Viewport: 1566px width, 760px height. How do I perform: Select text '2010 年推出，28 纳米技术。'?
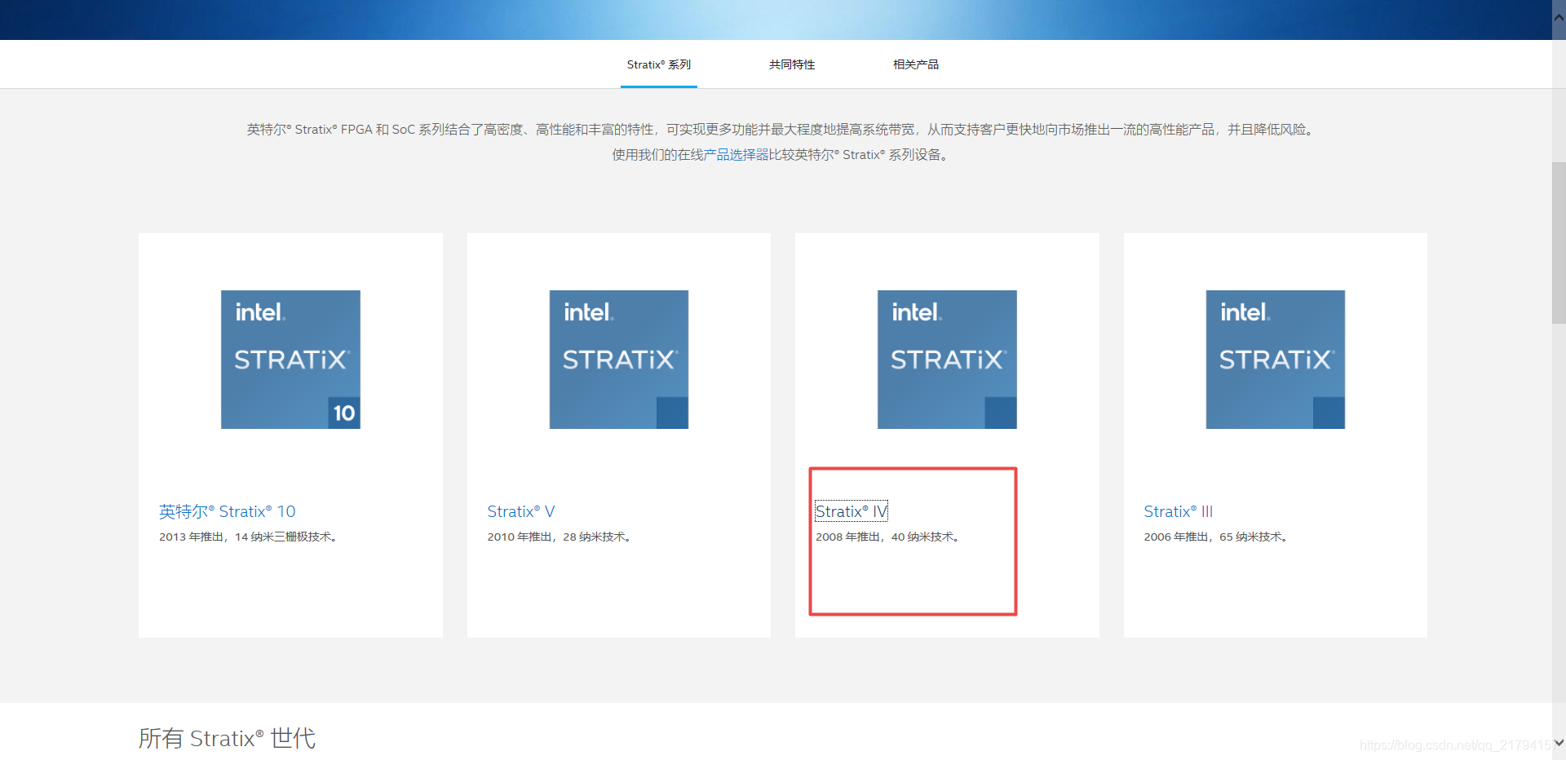click(x=560, y=537)
